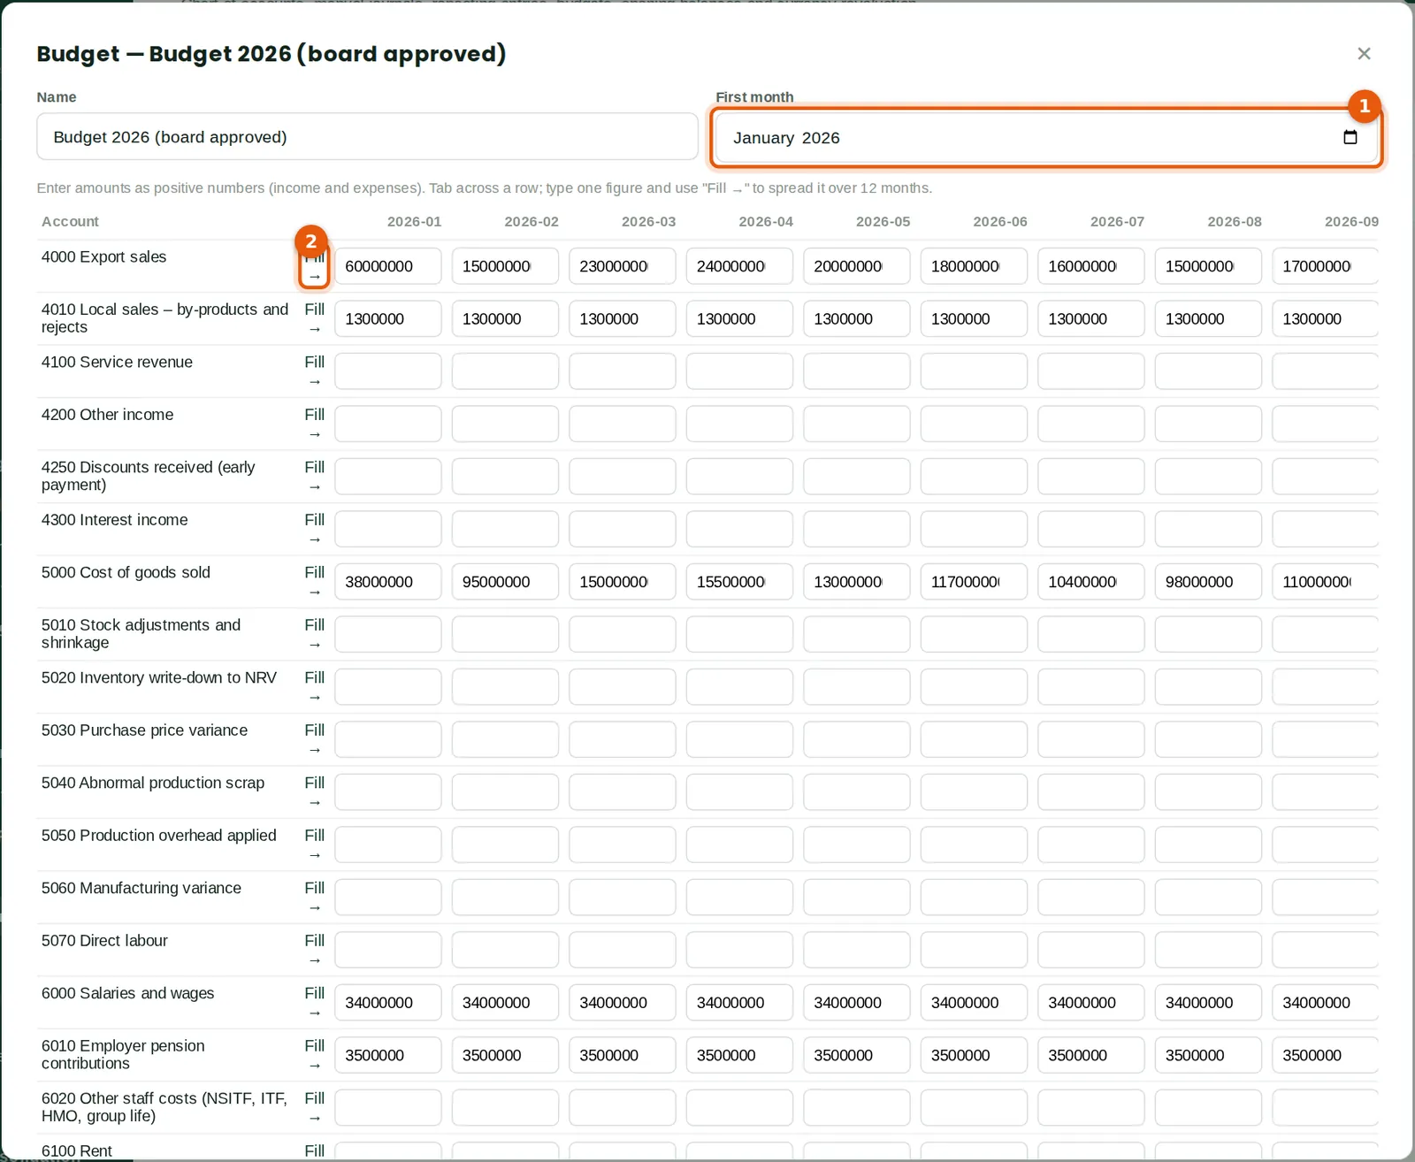Spread 4100 Service revenue with Fill arrow

click(x=314, y=371)
